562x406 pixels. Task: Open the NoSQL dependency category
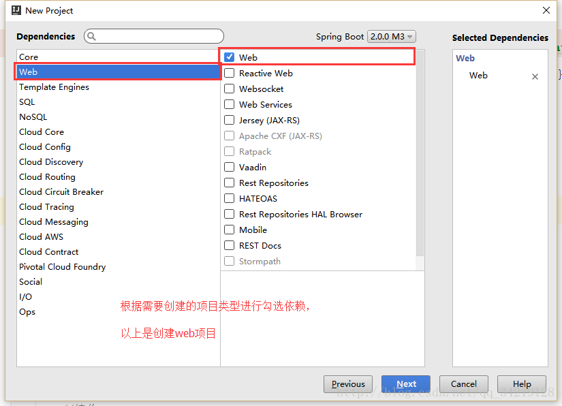[x=33, y=117]
